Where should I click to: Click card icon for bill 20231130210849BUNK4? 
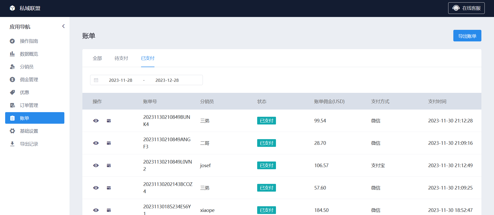(109, 121)
